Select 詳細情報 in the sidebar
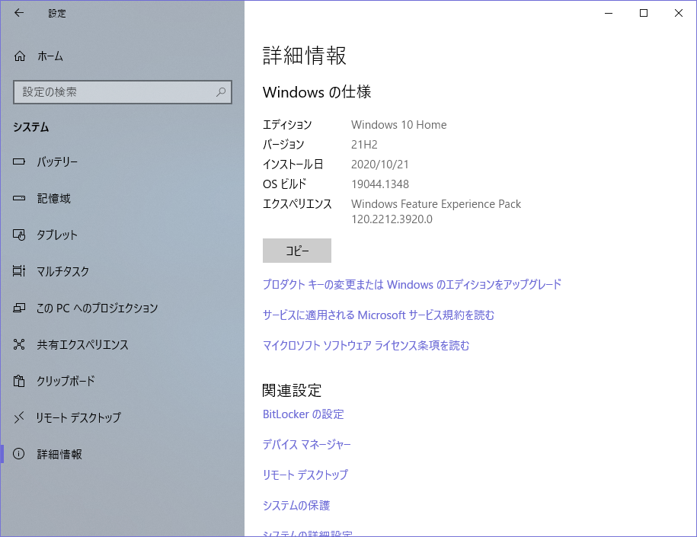This screenshot has height=537, width=697. point(122,454)
